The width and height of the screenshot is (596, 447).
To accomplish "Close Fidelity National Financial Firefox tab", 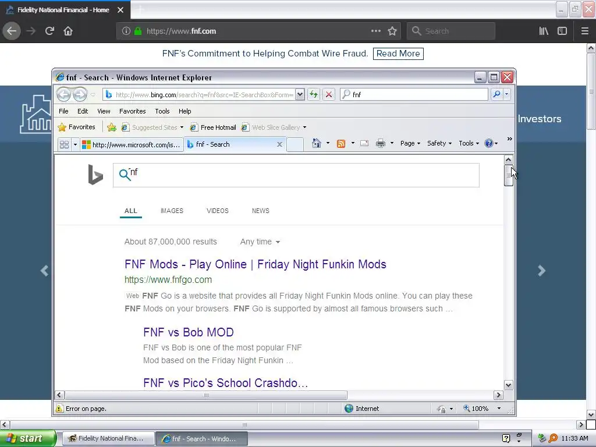I will (120, 10).
